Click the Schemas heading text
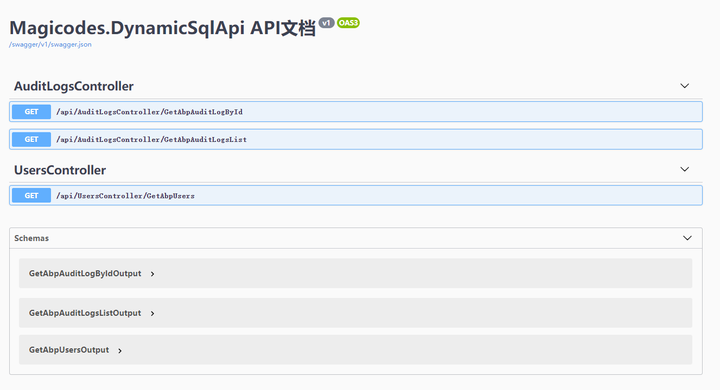Image resolution: width=720 pixels, height=390 pixels. point(31,238)
